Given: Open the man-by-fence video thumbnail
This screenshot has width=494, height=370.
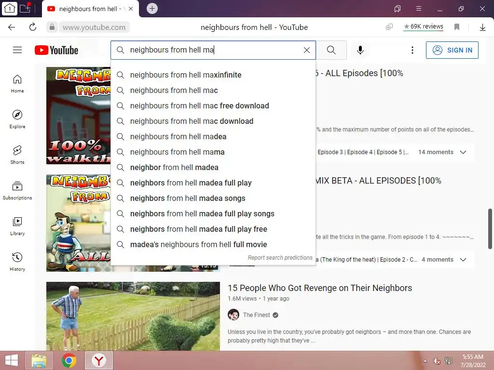Looking at the screenshot, I should click(133, 316).
